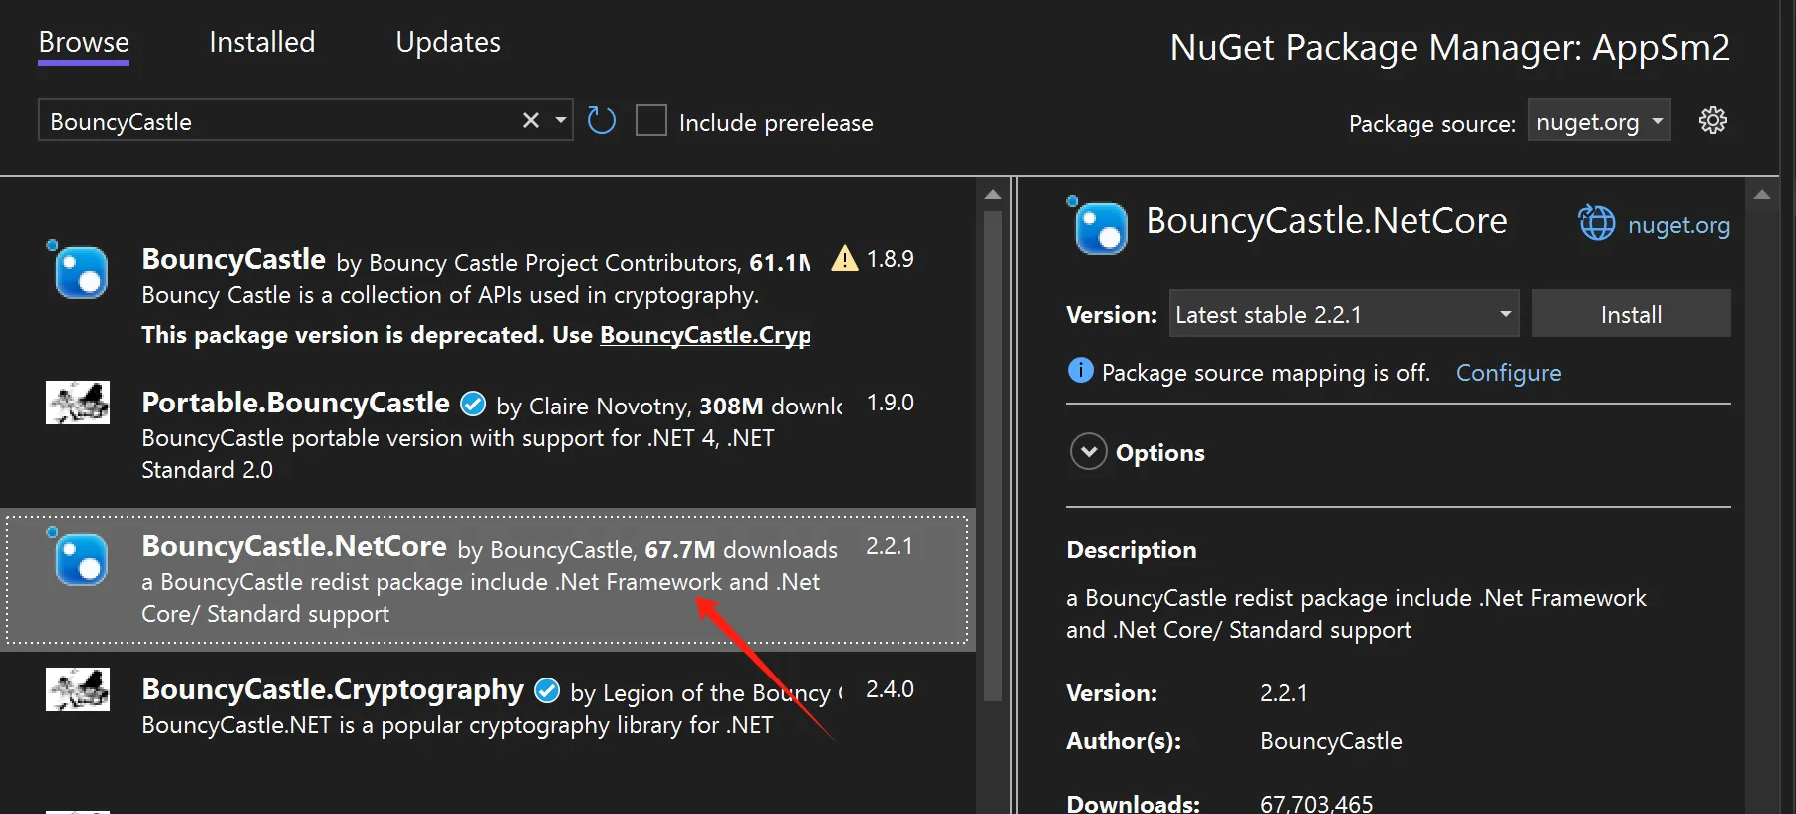Follow the BouncyCastle.Cryp replacement link
The height and width of the screenshot is (814, 1796).
pyautogui.click(x=704, y=335)
